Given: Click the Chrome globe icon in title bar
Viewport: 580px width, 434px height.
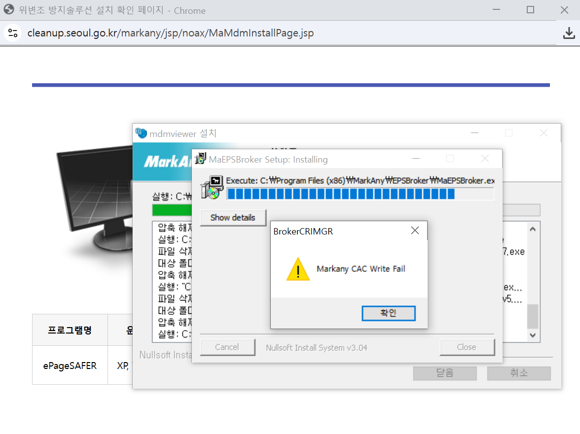Looking at the screenshot, I should 9,9.
